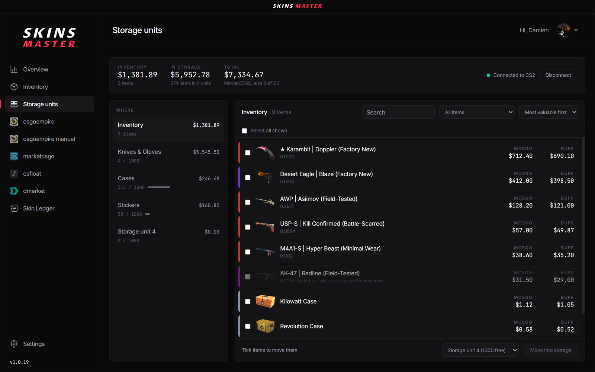This screenshot has width=595, height=372.
Task: Click the M4A1-S Hyper Beast image
Action: [265, 252]
